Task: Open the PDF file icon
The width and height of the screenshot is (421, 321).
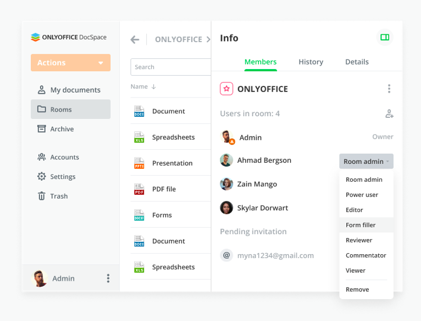Action: click(139, 189)
